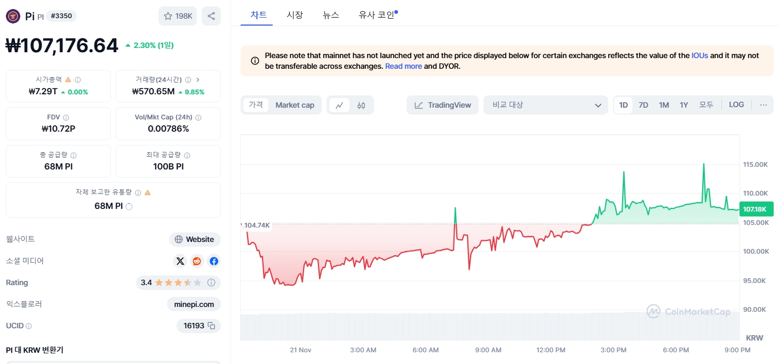Switch to candlestick chart icon
Screen dimensions: 779x364
pyautogui.click(x=361, y=105)
